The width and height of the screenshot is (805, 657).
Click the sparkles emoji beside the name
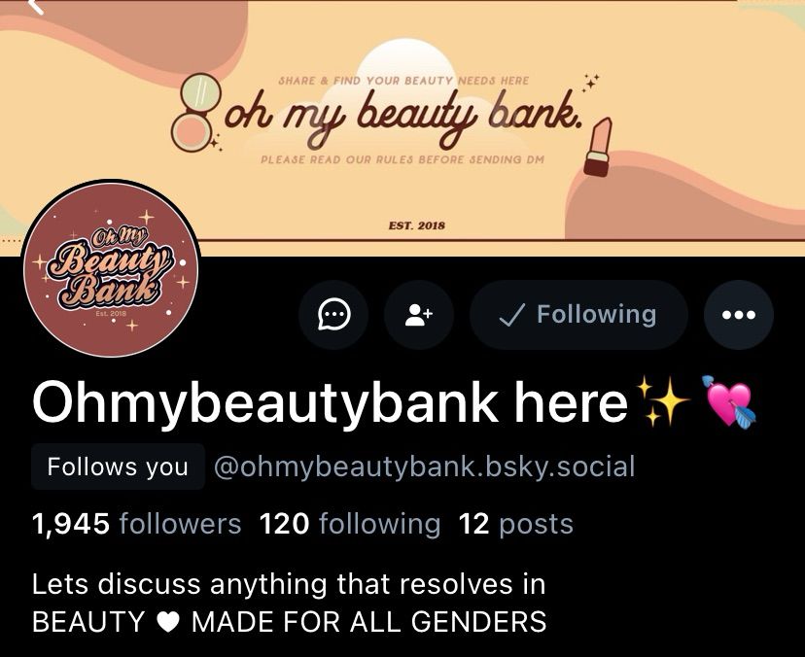[x=662, y=401]
